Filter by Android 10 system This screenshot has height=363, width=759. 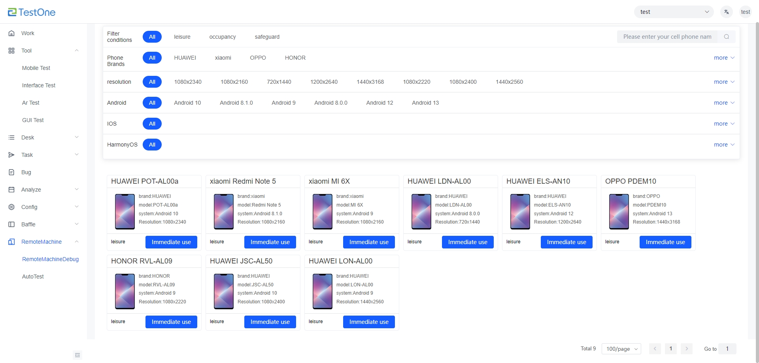[x=187, y=103]
